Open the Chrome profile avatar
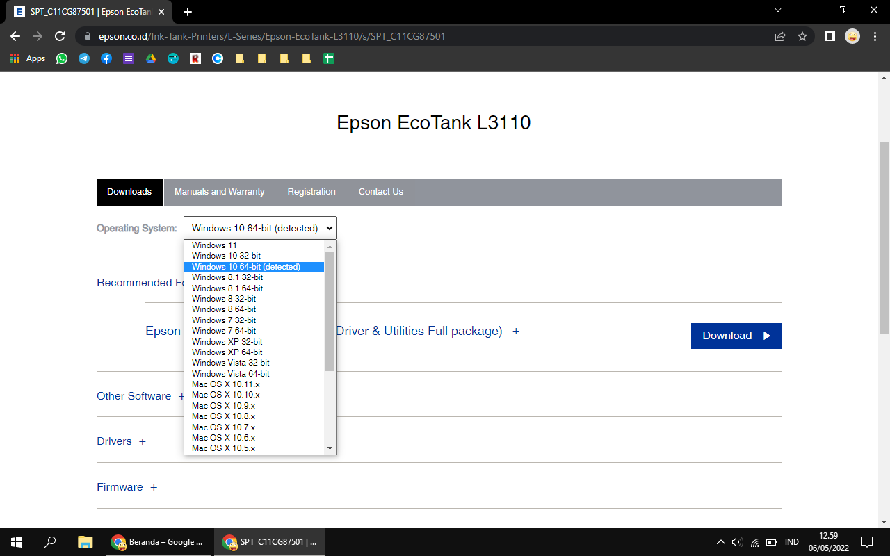 pyautogui.click(x=852, y=36)
